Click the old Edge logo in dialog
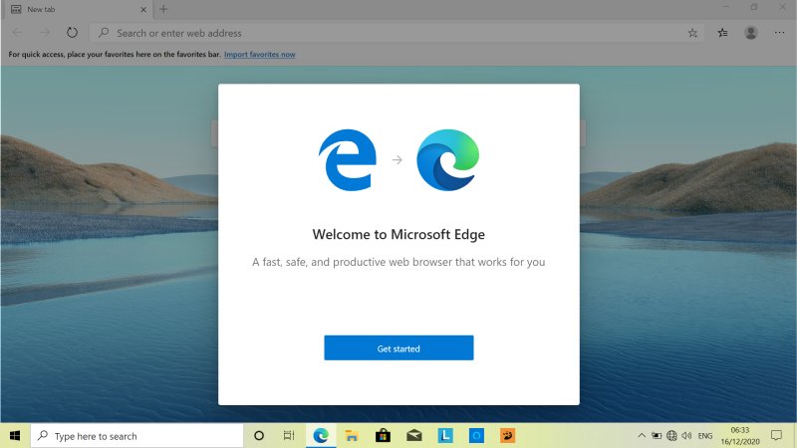This screenshot has width=797, height=448. coord(348,160)
